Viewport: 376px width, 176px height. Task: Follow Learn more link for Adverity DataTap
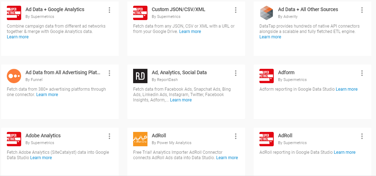[270, 37]
